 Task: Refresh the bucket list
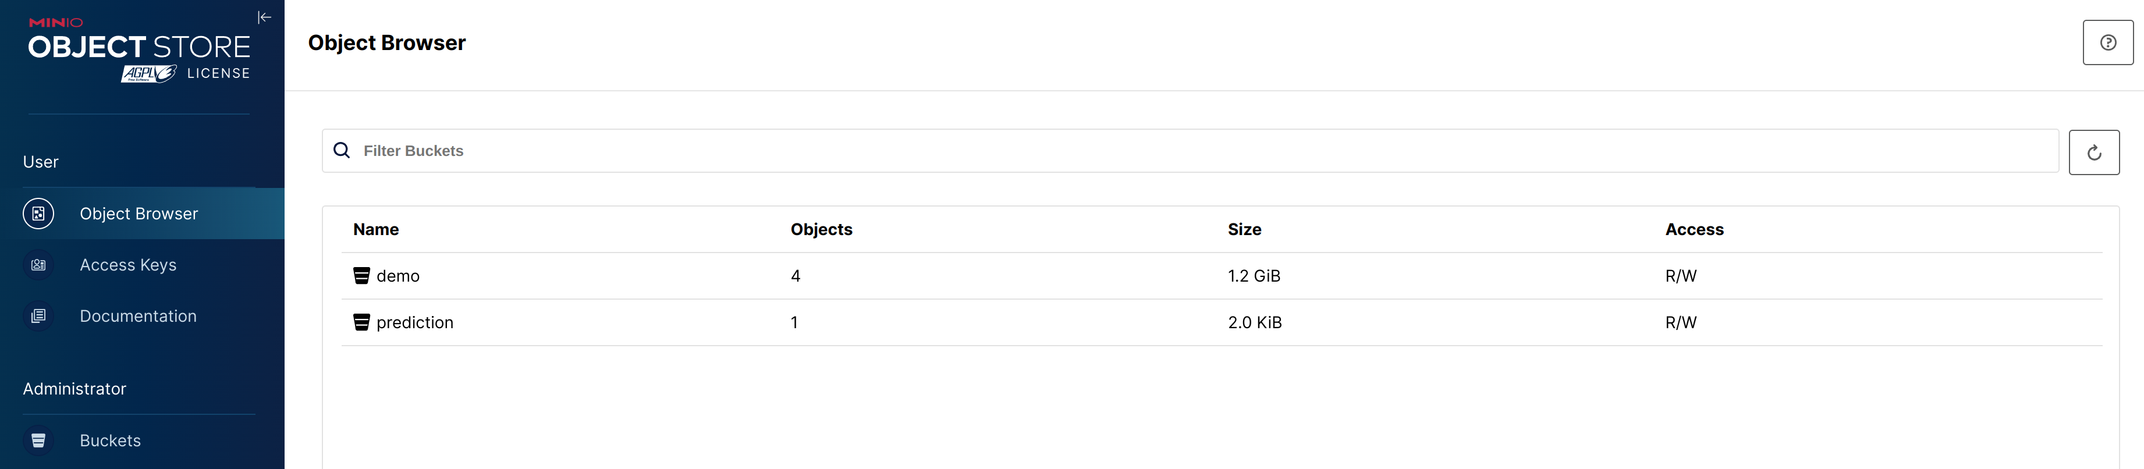(2093, 152)
